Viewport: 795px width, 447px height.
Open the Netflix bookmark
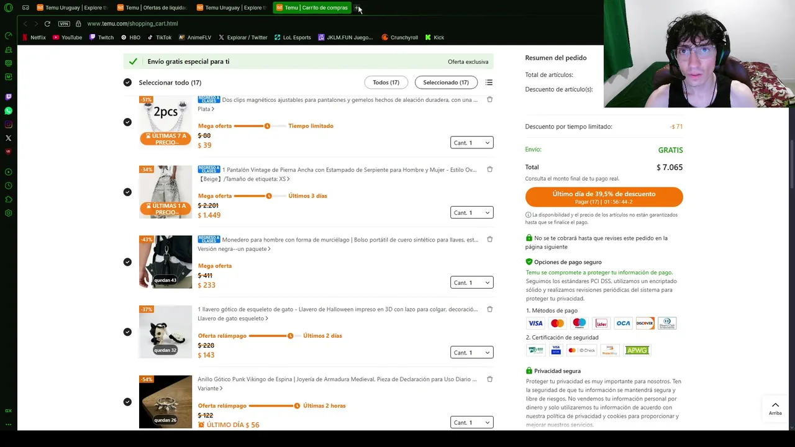click(x=34, y=37)
